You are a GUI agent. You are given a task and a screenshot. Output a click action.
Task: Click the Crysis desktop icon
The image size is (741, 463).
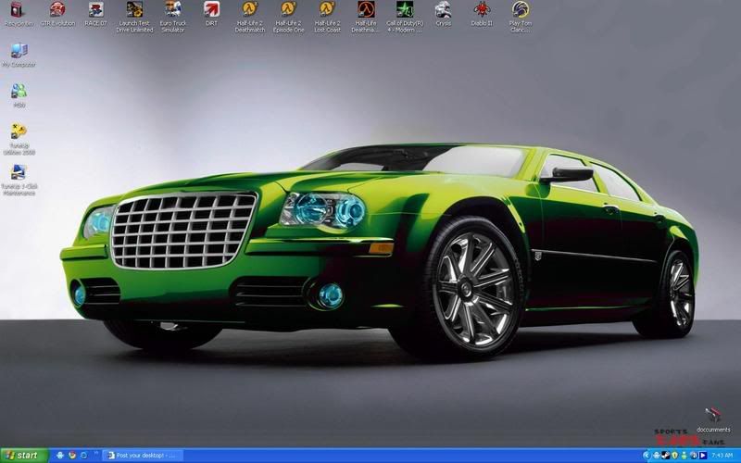pyautogui.click(x=444, y=12)
